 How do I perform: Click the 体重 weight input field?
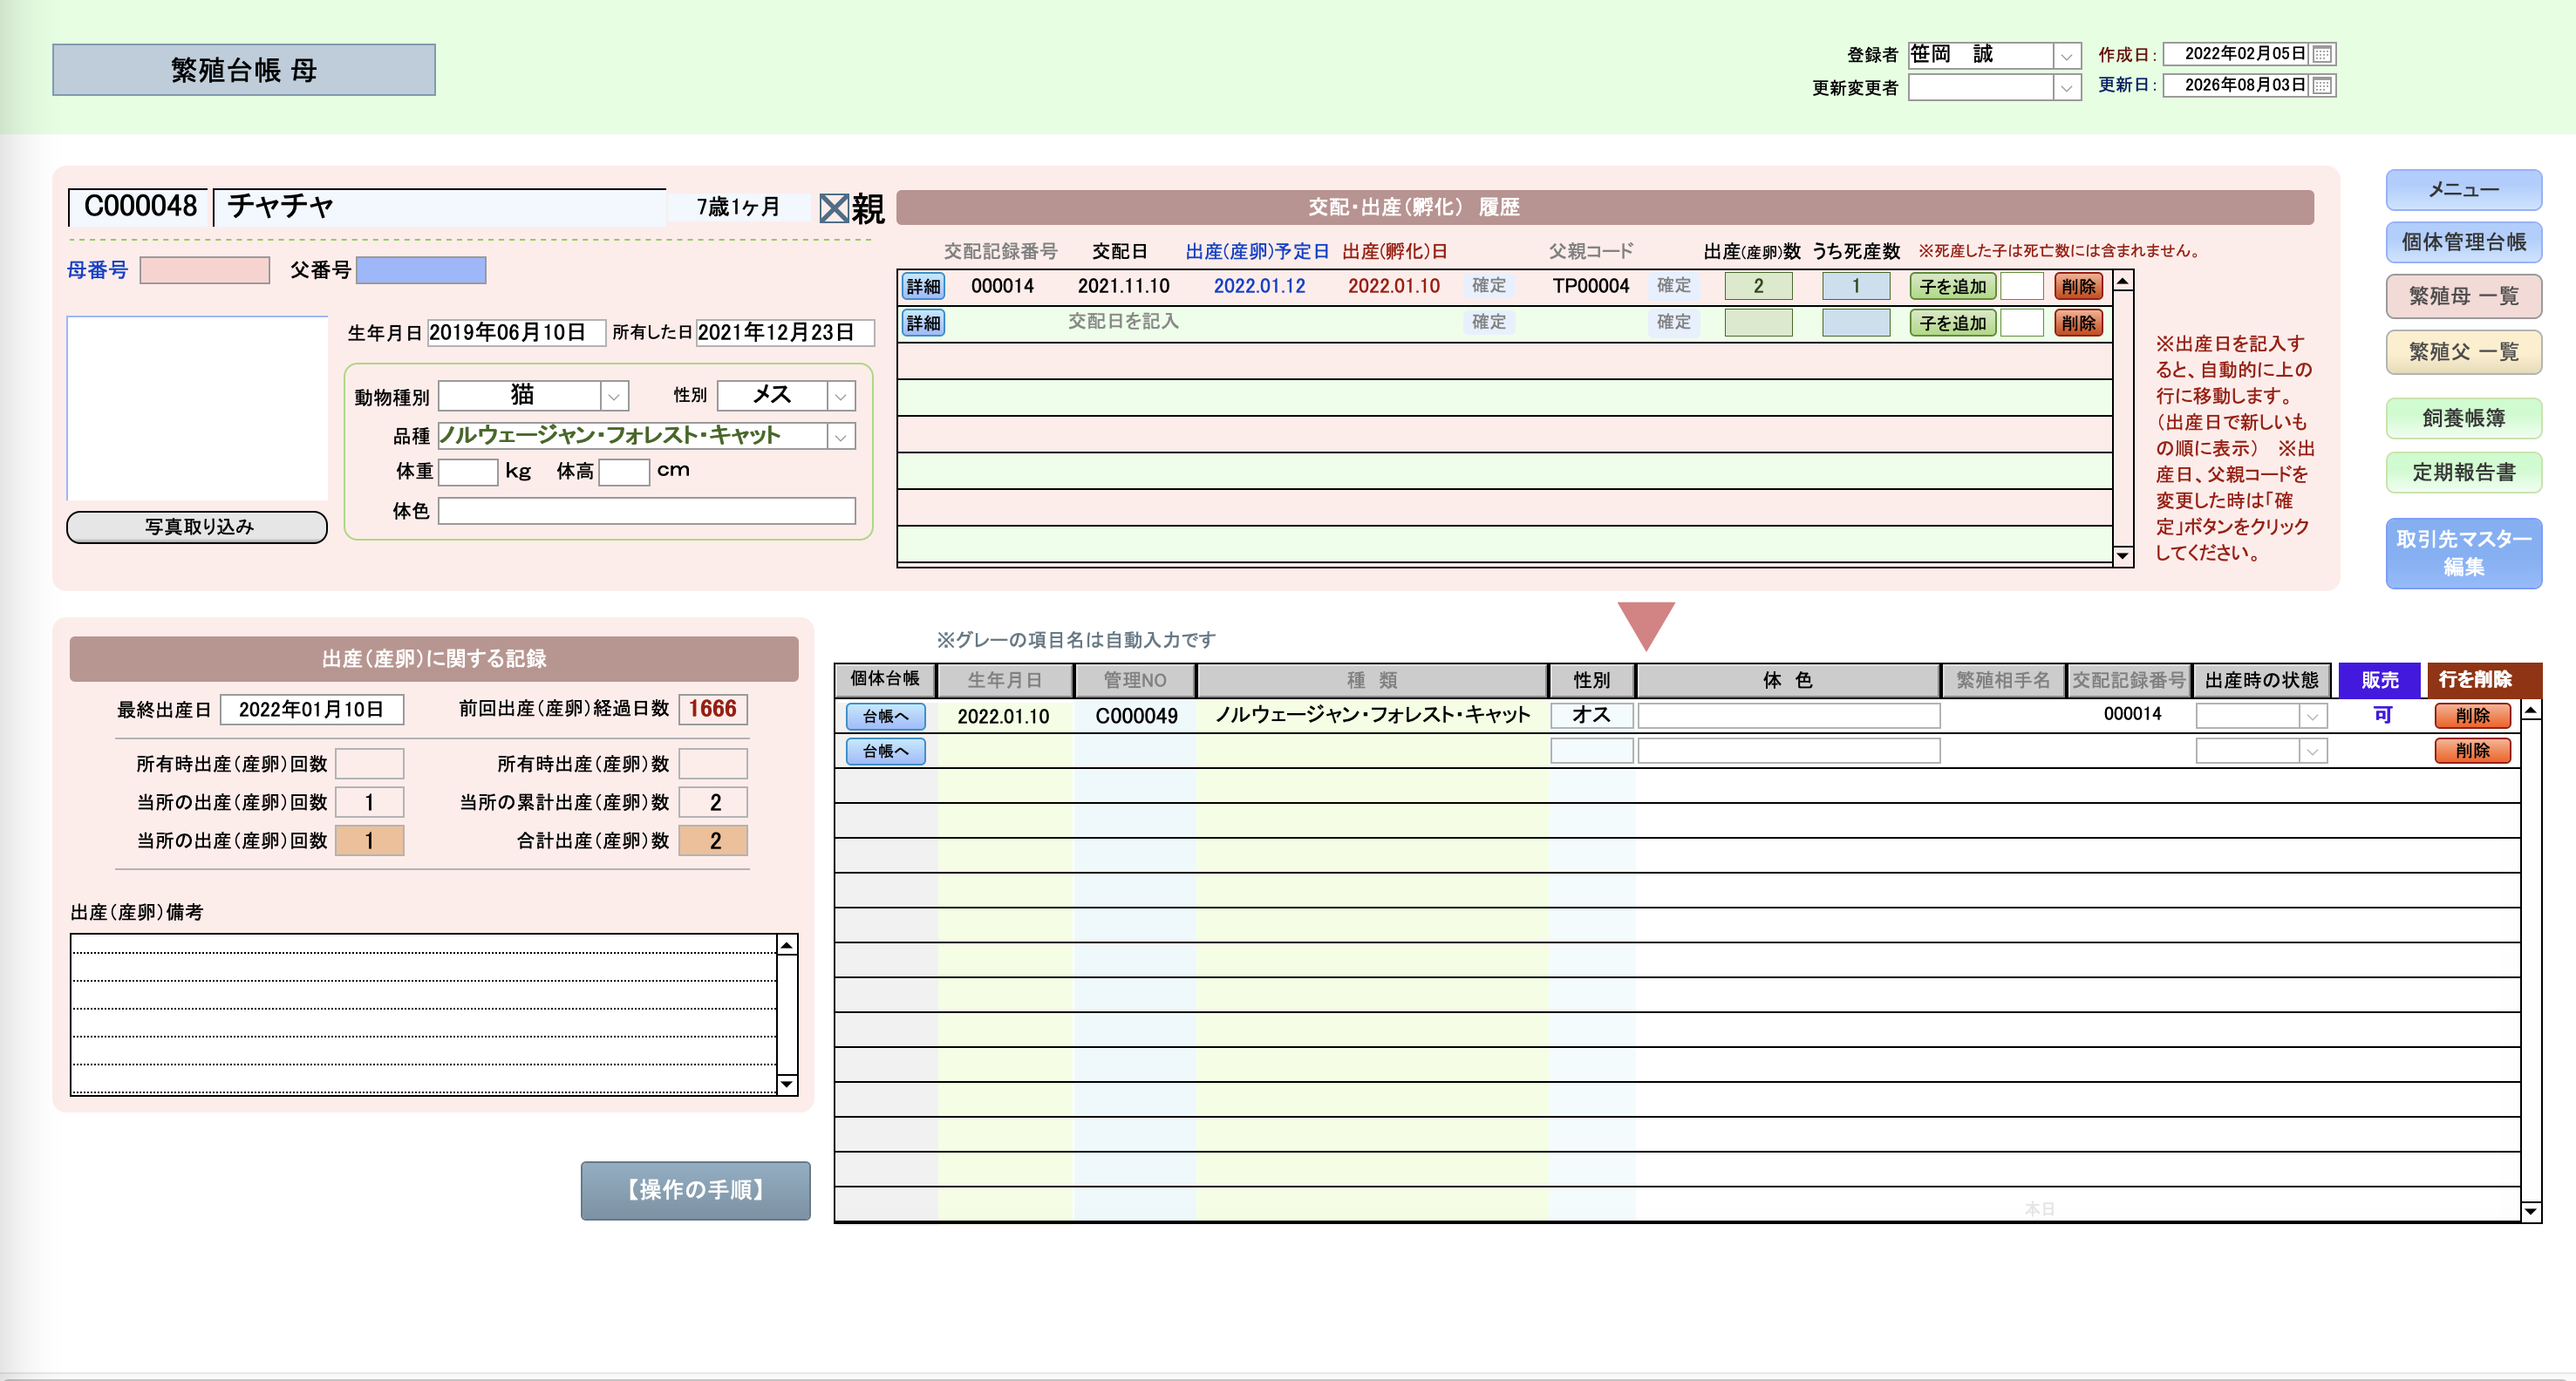468,472
